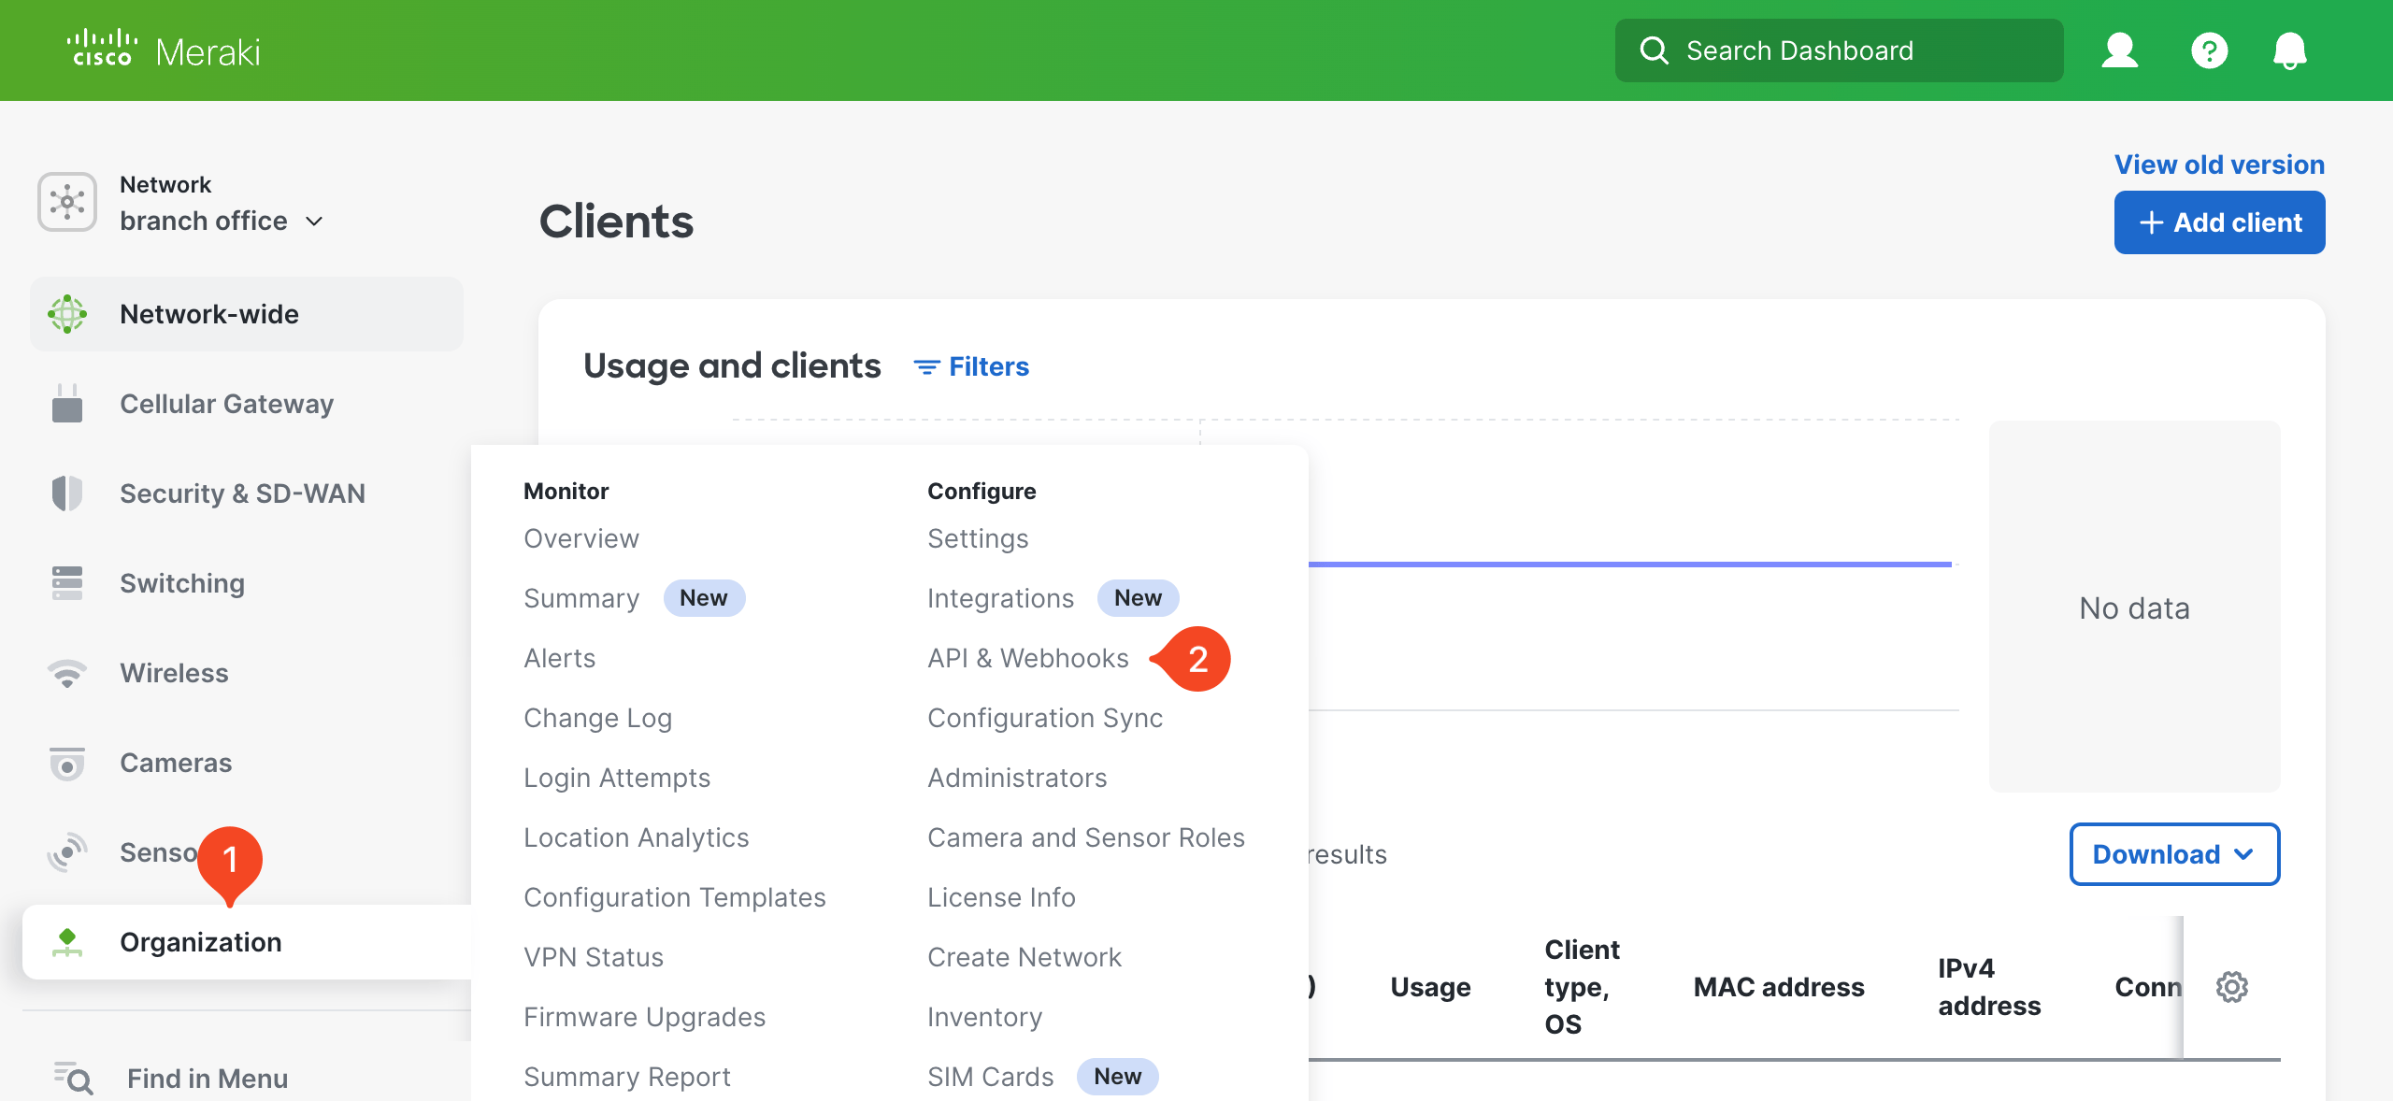Click the Network selector icon
Image resolution: width=2393 pixels, height=1101 pixels.
(x=67, y=202)
